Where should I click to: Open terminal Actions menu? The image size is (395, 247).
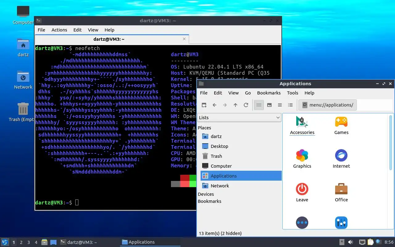point(59,30)
